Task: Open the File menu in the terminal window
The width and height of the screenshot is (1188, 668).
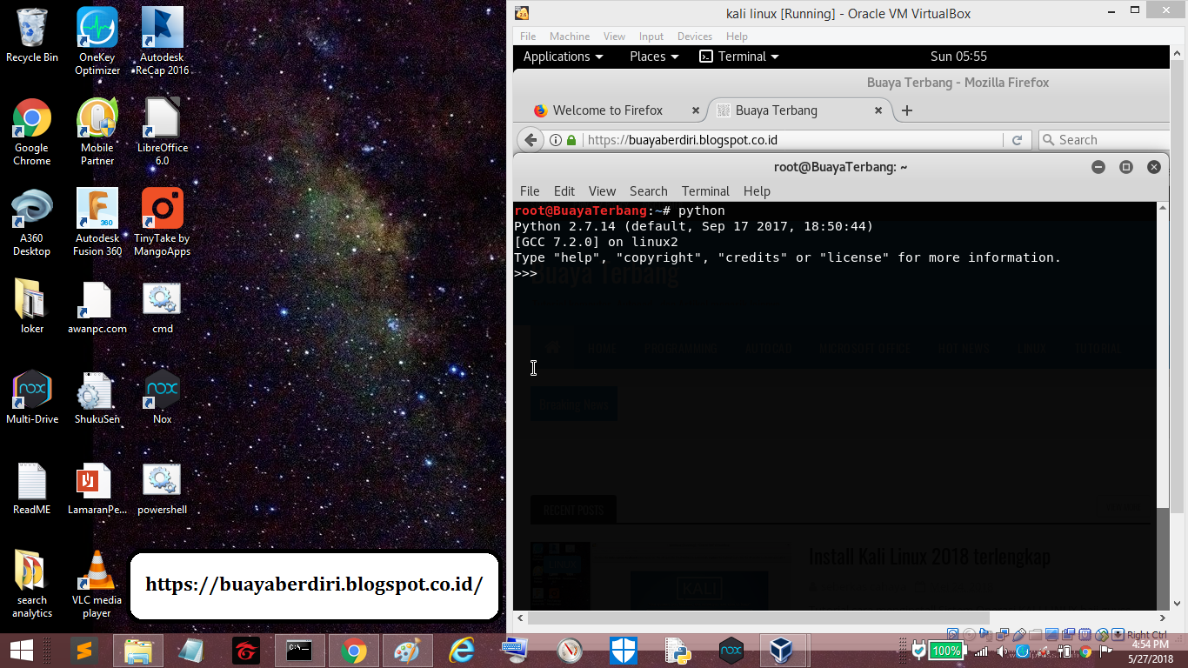Action: [x=528, y=190]
